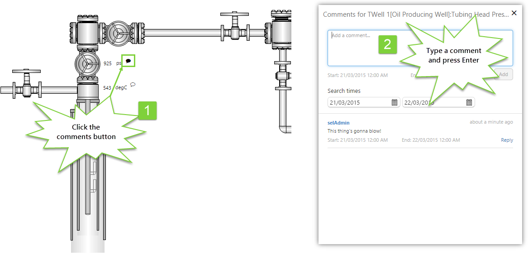Click the Reply link on selAdmin's comment

point(507,140)
